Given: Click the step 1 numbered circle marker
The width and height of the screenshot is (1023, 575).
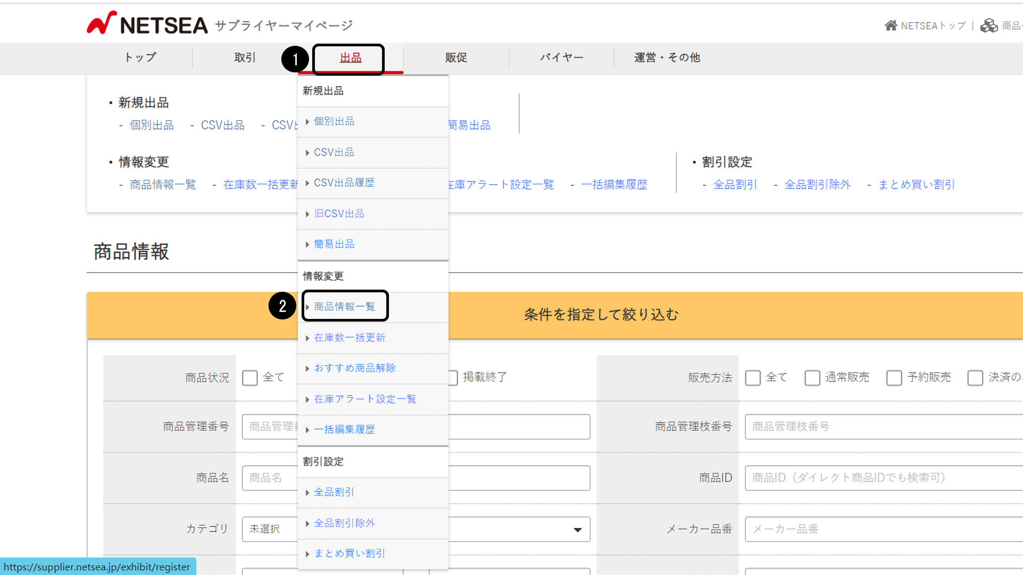Looking at the screenshot, I should [295, 59].
